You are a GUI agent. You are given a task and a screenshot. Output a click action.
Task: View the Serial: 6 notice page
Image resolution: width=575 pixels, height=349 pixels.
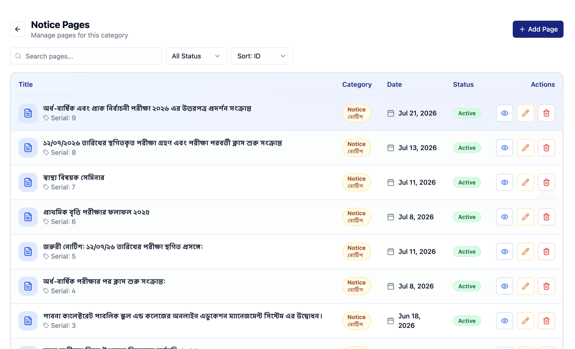pos(505,217)
